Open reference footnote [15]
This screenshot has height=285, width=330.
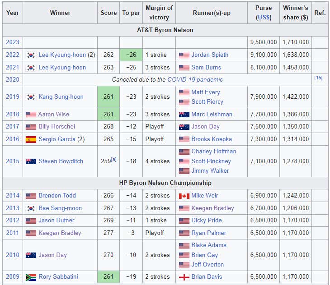coord(318,78)
